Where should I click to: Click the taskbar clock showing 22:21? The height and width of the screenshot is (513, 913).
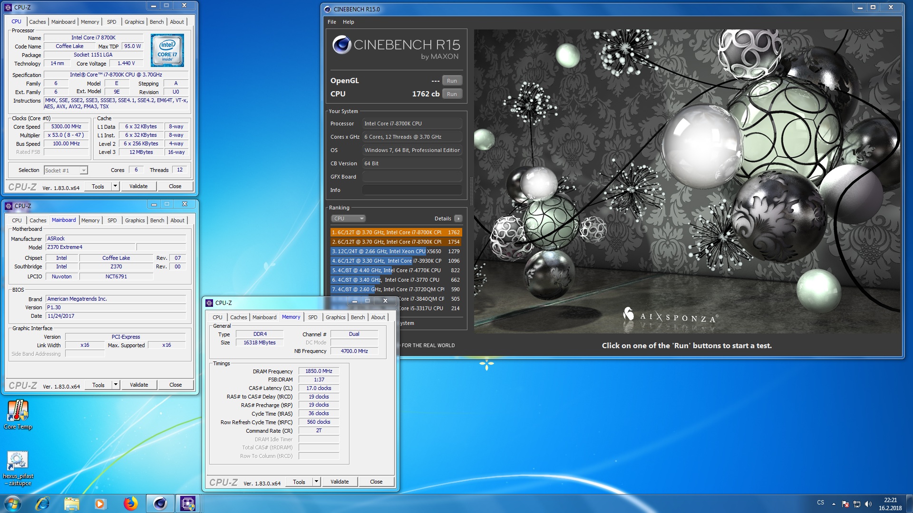click(x=890, y=504)
